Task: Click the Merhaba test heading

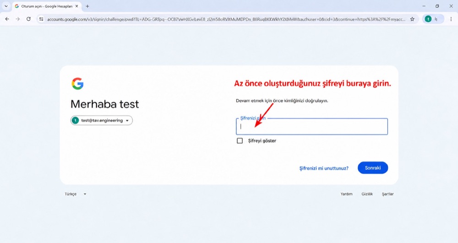Action: [105, 104]
